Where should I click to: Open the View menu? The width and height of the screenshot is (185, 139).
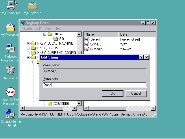(x=48, y=28)
